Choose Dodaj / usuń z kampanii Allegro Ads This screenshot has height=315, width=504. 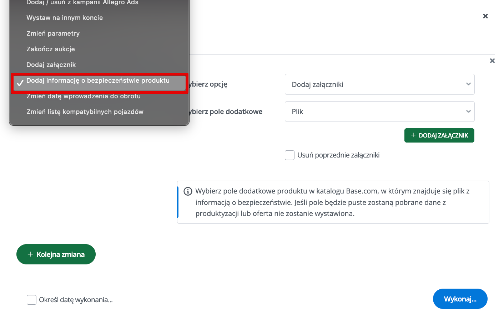82,3
